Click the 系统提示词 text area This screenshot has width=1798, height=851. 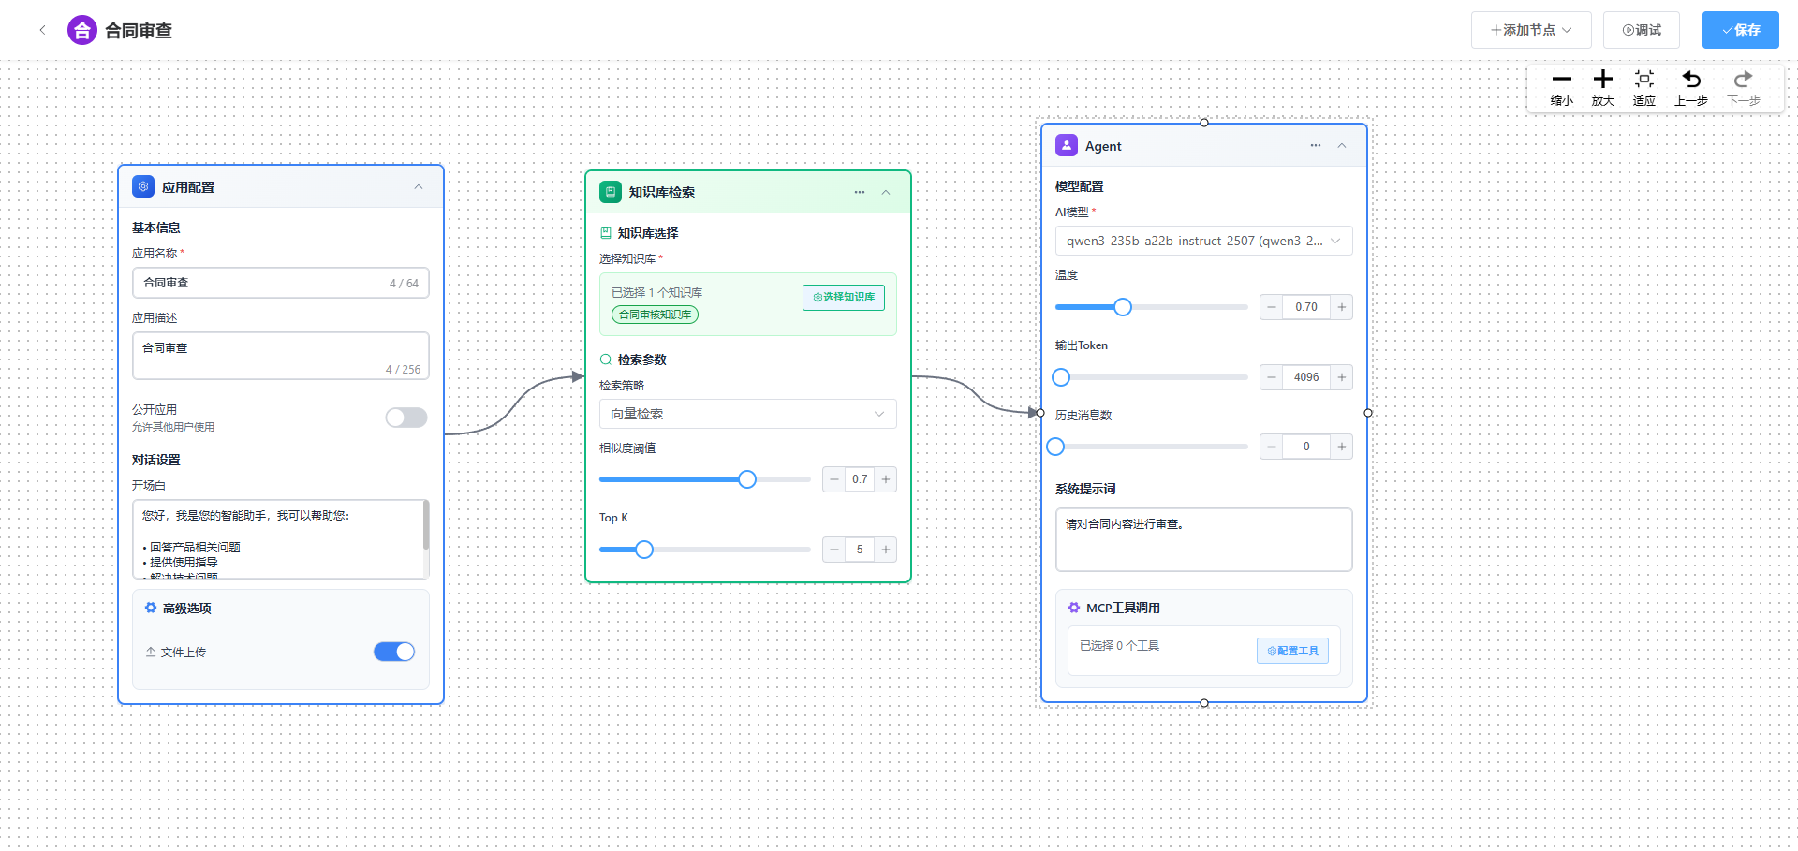click(x=1203, y=539)
